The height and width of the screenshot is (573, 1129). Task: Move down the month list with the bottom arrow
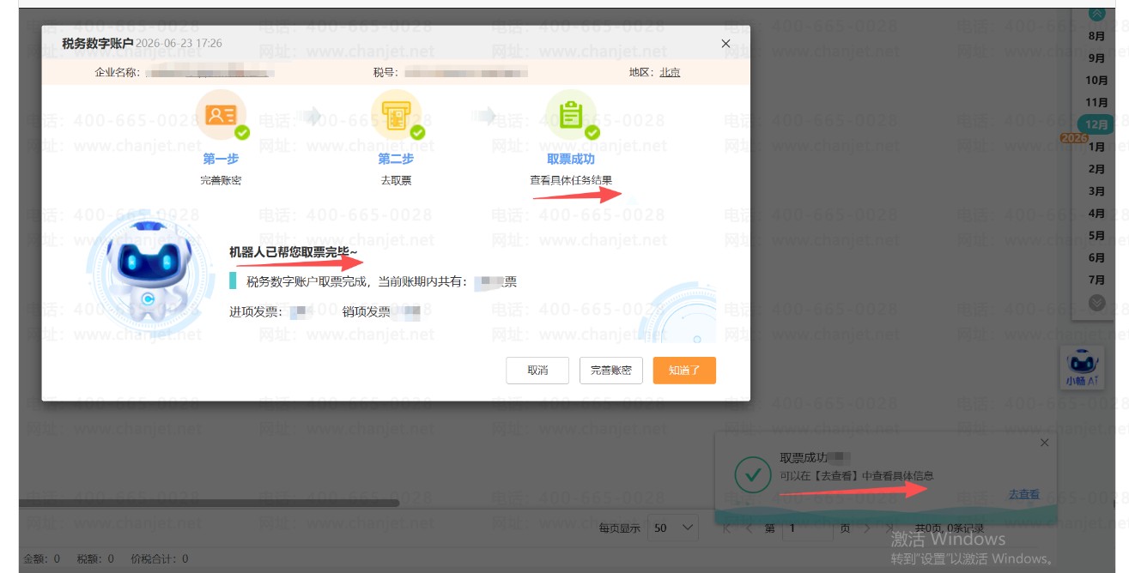pos(1096,302)
